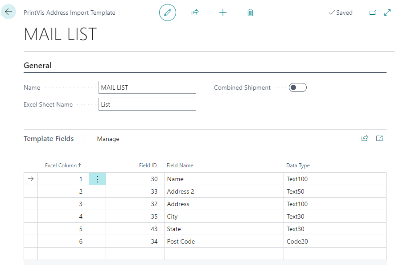Select Excel Column cell with value 4
This screenshot has width=395, height=265.
point(63,216)
